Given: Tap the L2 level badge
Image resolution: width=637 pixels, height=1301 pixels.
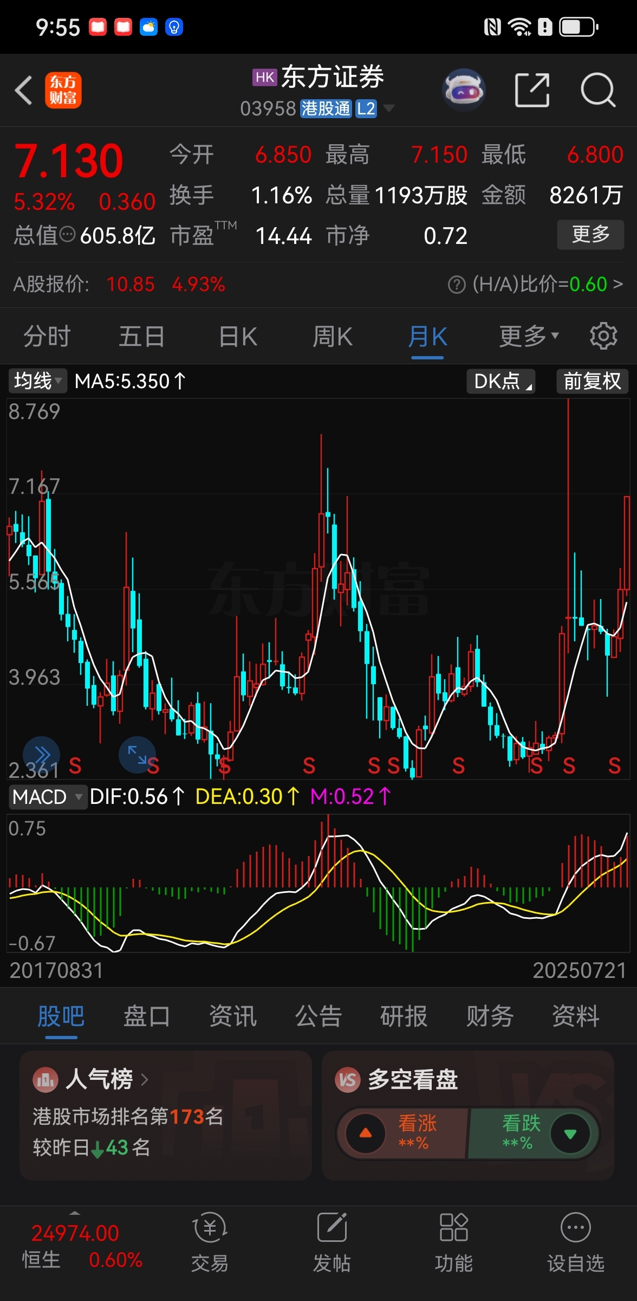Looking at the screenshot, I should coord(366,108).
